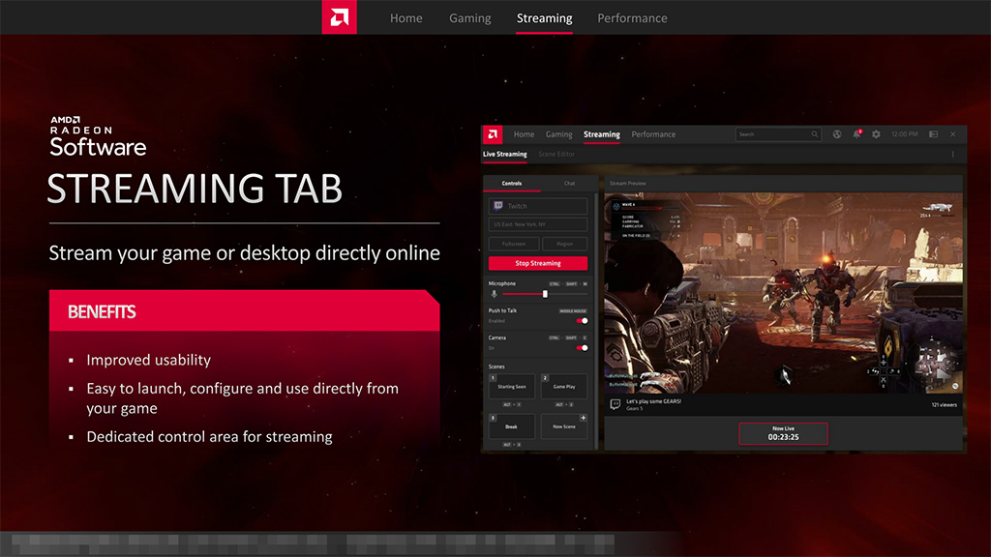Click "Dedicated control area for streaming" bullet
This screenshot has width=991, height=557.
point(209,436)
